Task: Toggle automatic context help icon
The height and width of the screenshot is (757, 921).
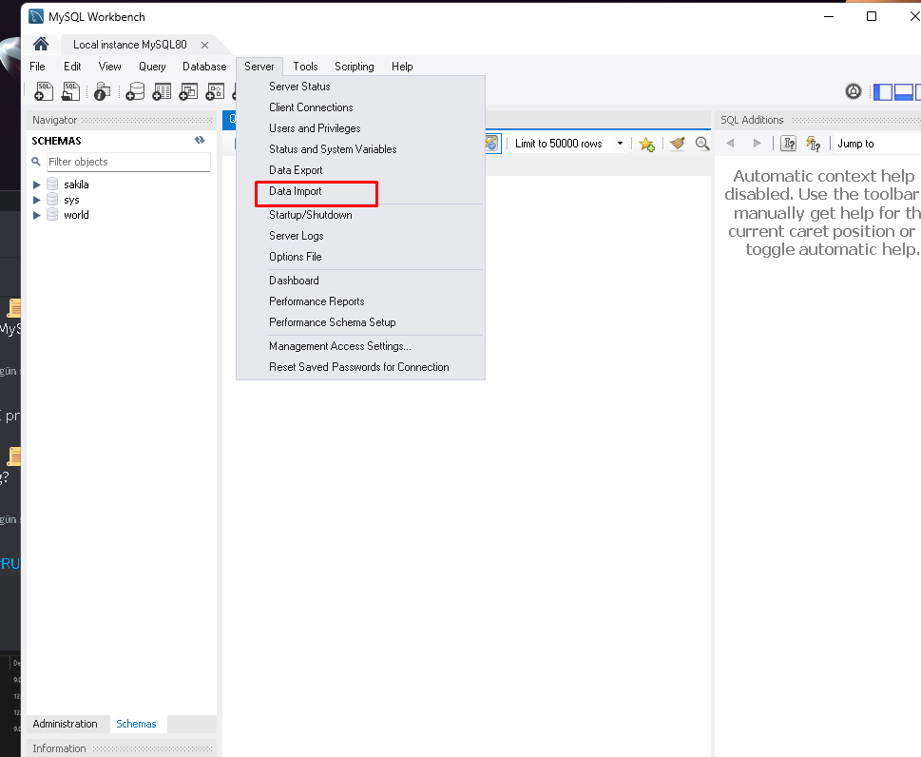Action: coord(814,144)
